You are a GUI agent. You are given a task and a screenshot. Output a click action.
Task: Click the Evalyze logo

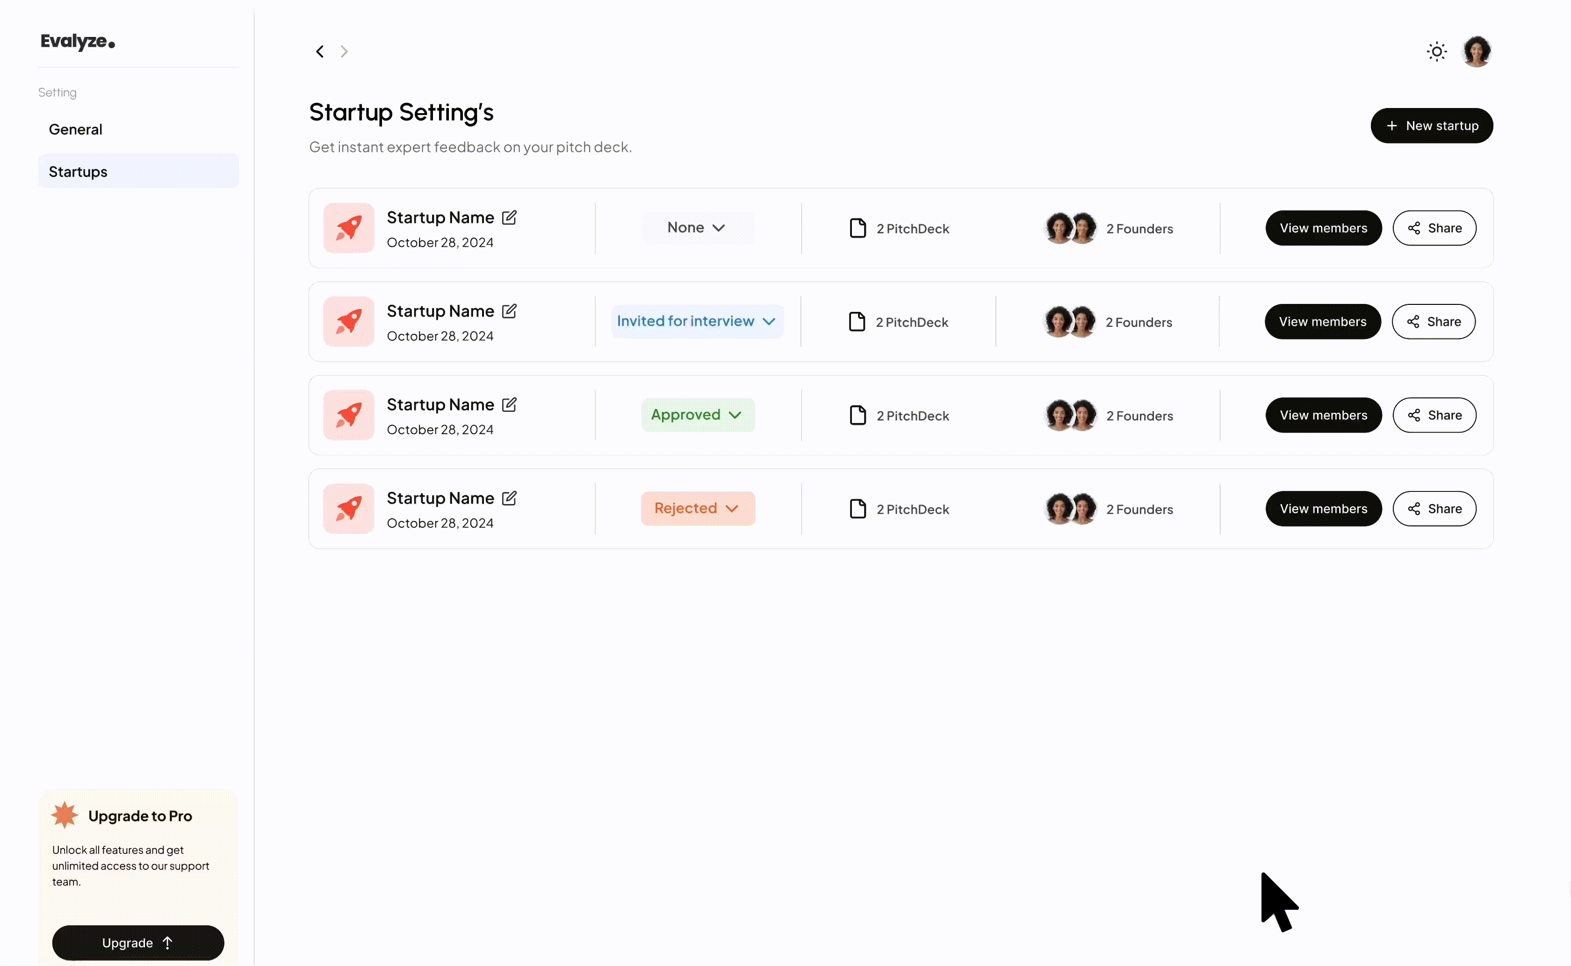pyautogui.click(x=77, y=42)
